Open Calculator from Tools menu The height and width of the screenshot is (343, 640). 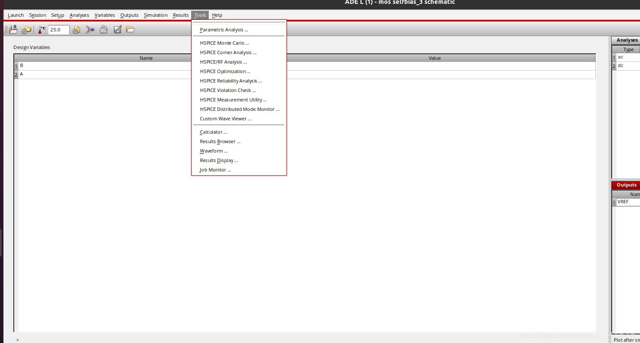239,132
